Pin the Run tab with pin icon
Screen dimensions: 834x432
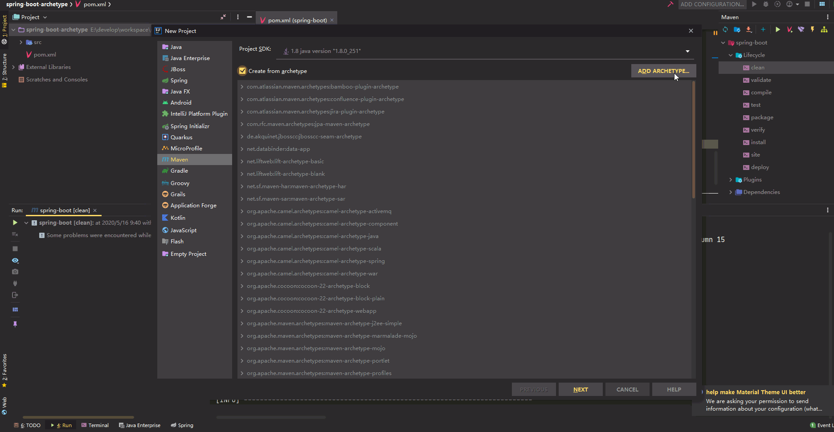click(15, 324)
